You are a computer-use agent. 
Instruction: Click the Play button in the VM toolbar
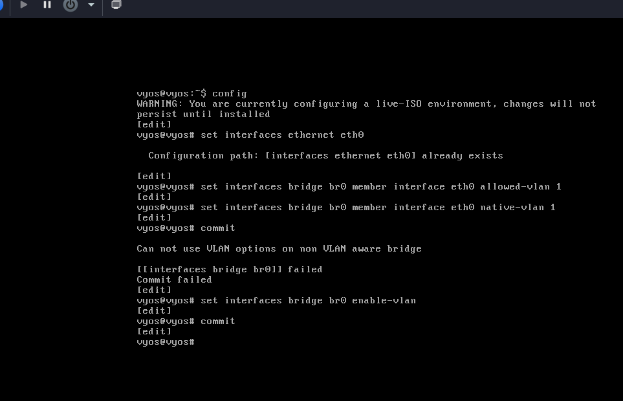pos(24,5)
